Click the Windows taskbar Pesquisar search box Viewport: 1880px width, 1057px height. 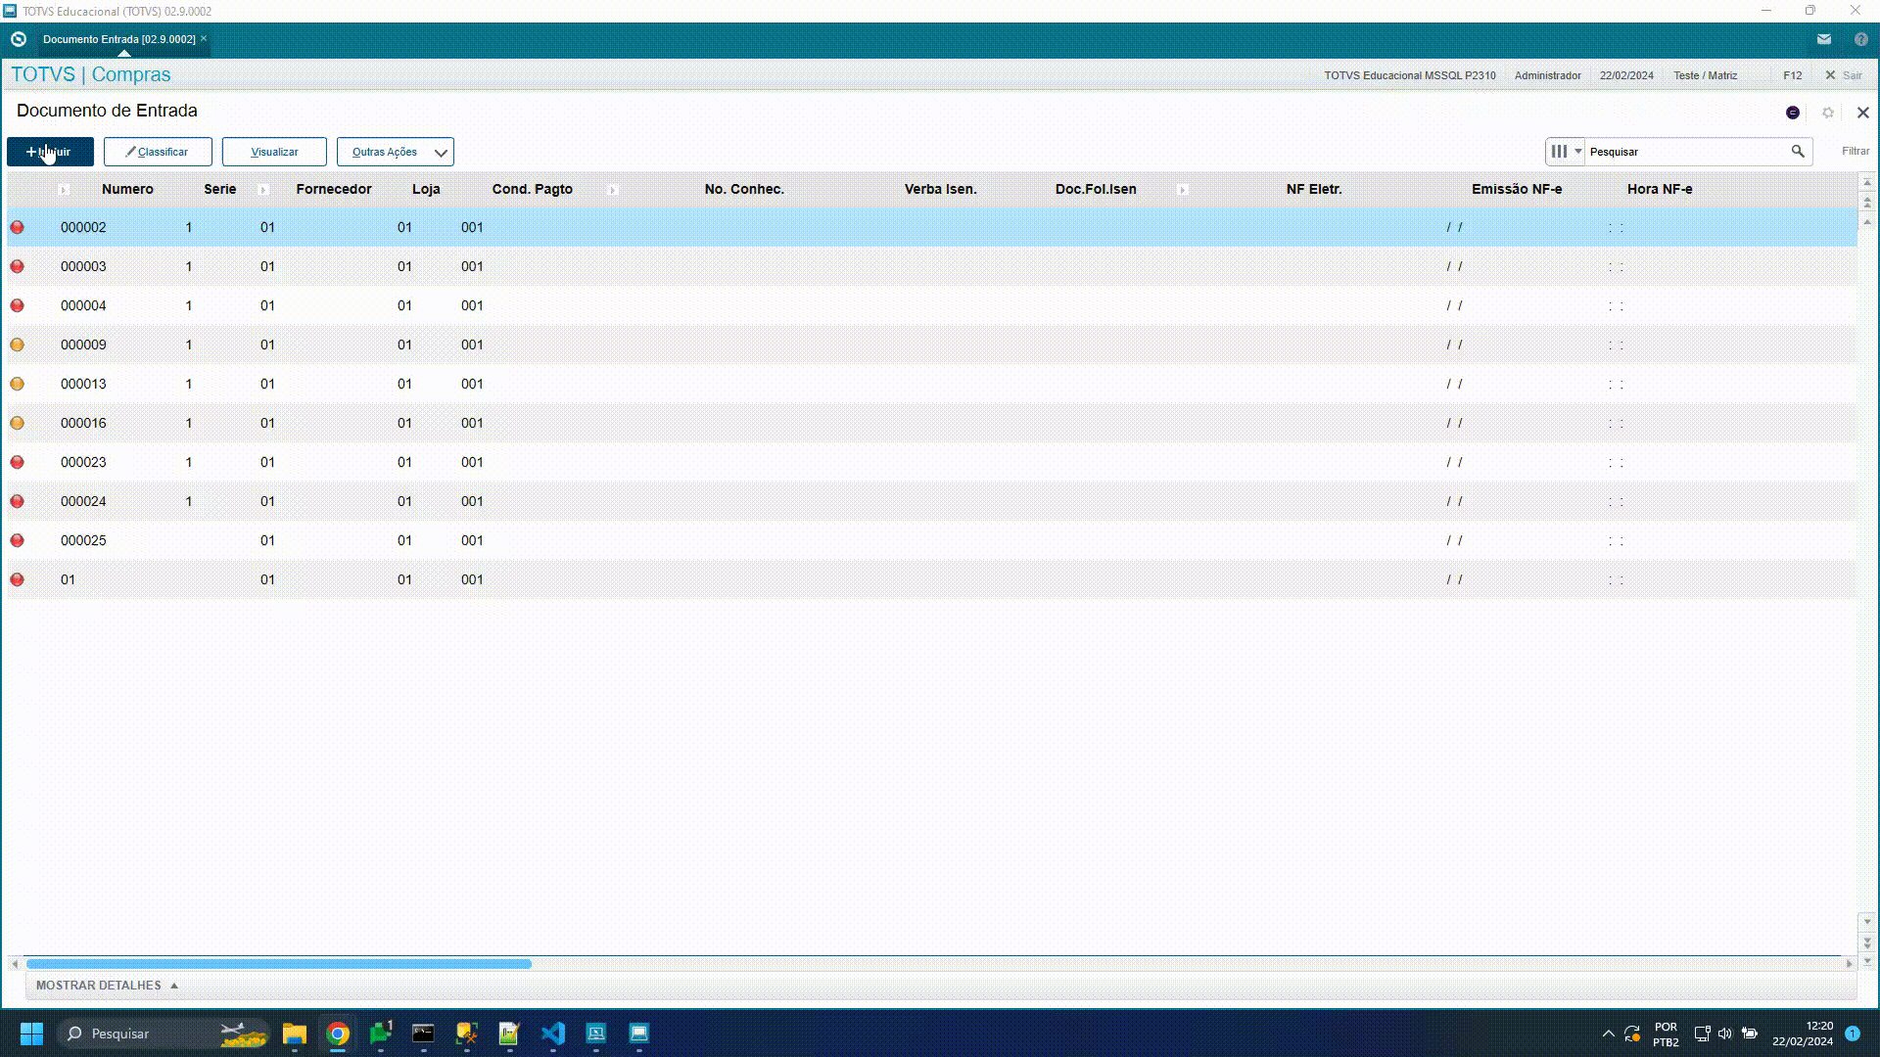point(164,1034)
